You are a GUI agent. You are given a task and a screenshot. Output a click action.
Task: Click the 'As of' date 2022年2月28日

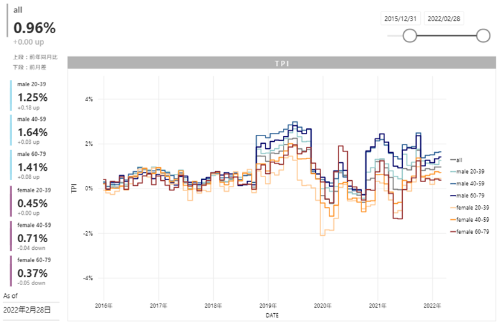[27, 310]
